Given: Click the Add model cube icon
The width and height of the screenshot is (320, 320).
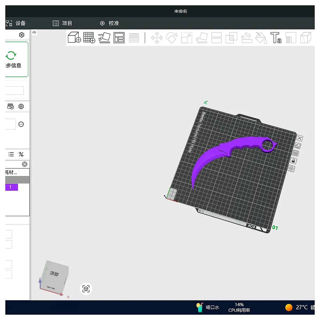Looking at the screenshot, I should click(x=74, y=38).
